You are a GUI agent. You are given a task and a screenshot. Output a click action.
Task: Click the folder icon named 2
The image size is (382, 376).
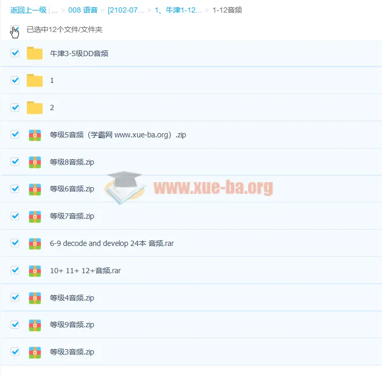[35, 108]
